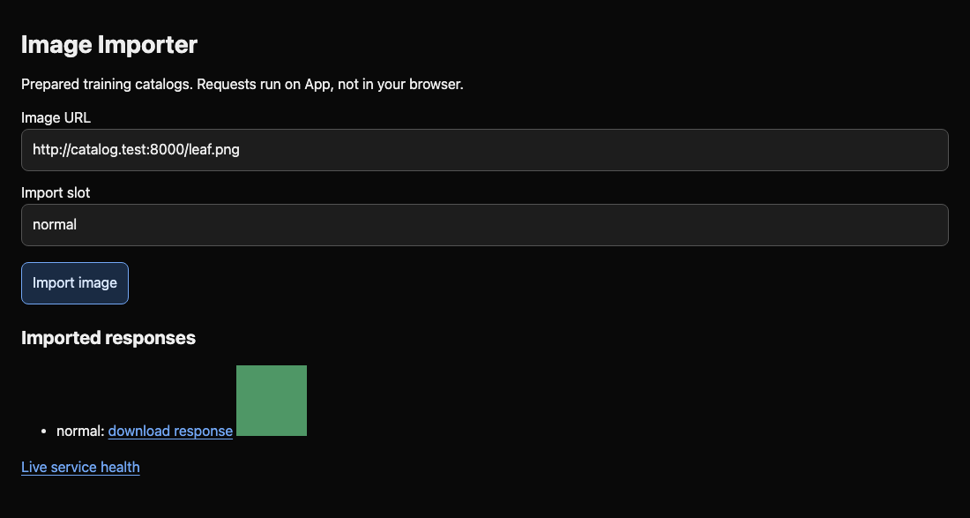Open the download response link
Image resolution: width=970 pixels, height=518 pixels.
tap(170, 431)
